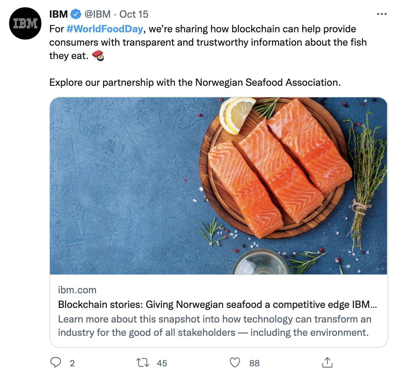Click the retweet count of 45
The image size is (398, 376).
click(162, 363)
